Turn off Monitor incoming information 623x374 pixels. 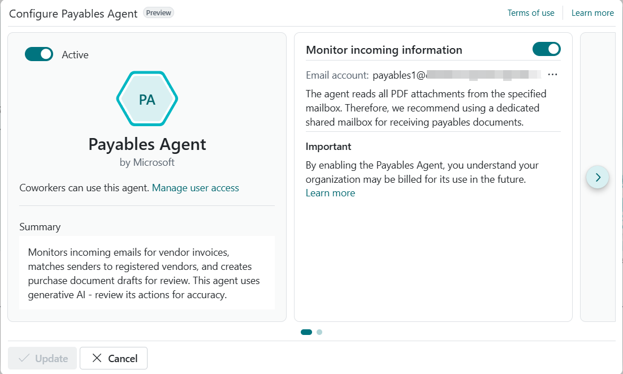click(x=546, y=49)
